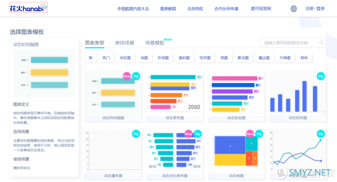
Task: Filter by 其他 category
Action: 304,58
